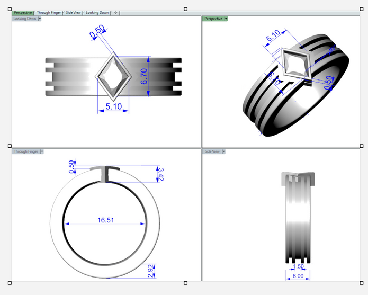Switch to the Perspective viewport tab

pos(23,13)
